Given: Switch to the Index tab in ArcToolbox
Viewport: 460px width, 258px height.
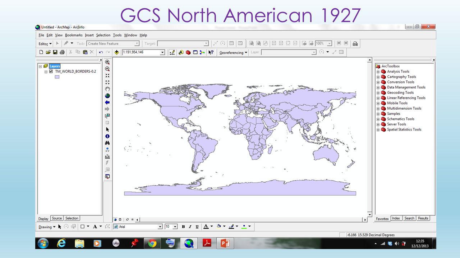Looking at the screenshot, I should 396,218.
